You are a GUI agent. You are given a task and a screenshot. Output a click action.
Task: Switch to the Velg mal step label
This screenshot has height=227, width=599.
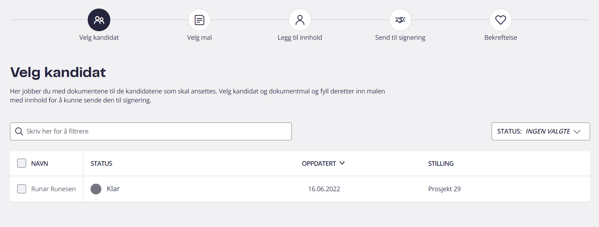(x=199, y=38)
